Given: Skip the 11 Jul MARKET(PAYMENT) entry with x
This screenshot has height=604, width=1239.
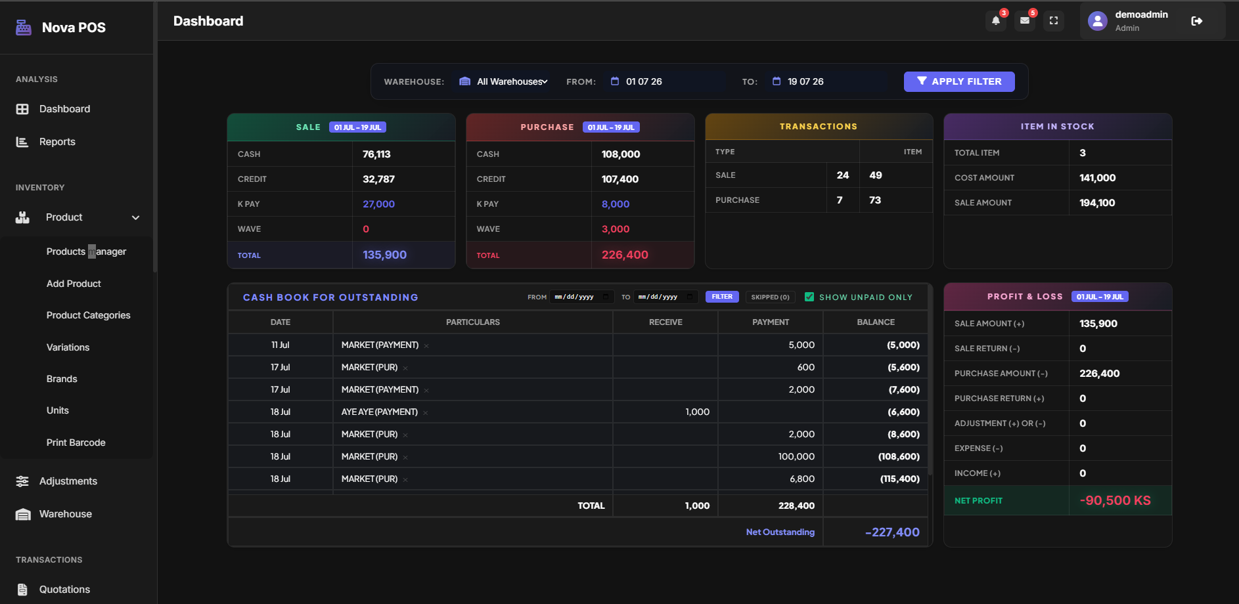Looking at the screenshot, I should [426, 346].
